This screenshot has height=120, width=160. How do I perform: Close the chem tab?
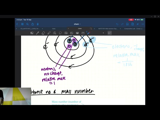[68, 29]
